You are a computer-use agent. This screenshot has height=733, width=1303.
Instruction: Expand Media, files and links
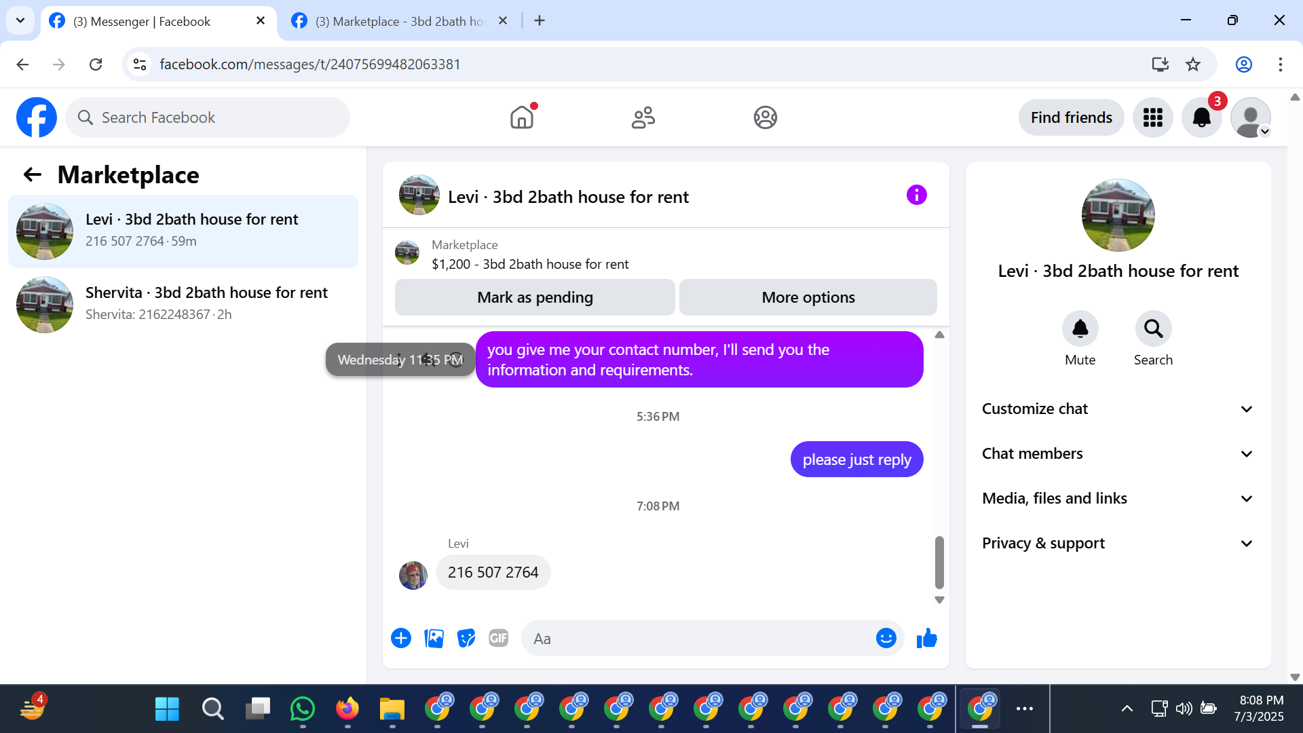[x=1118, y=498]
